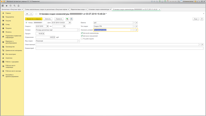Click the calculator icon in title bar
The height and width of the screenshot is (116, 206).
(x=165, y=1)
